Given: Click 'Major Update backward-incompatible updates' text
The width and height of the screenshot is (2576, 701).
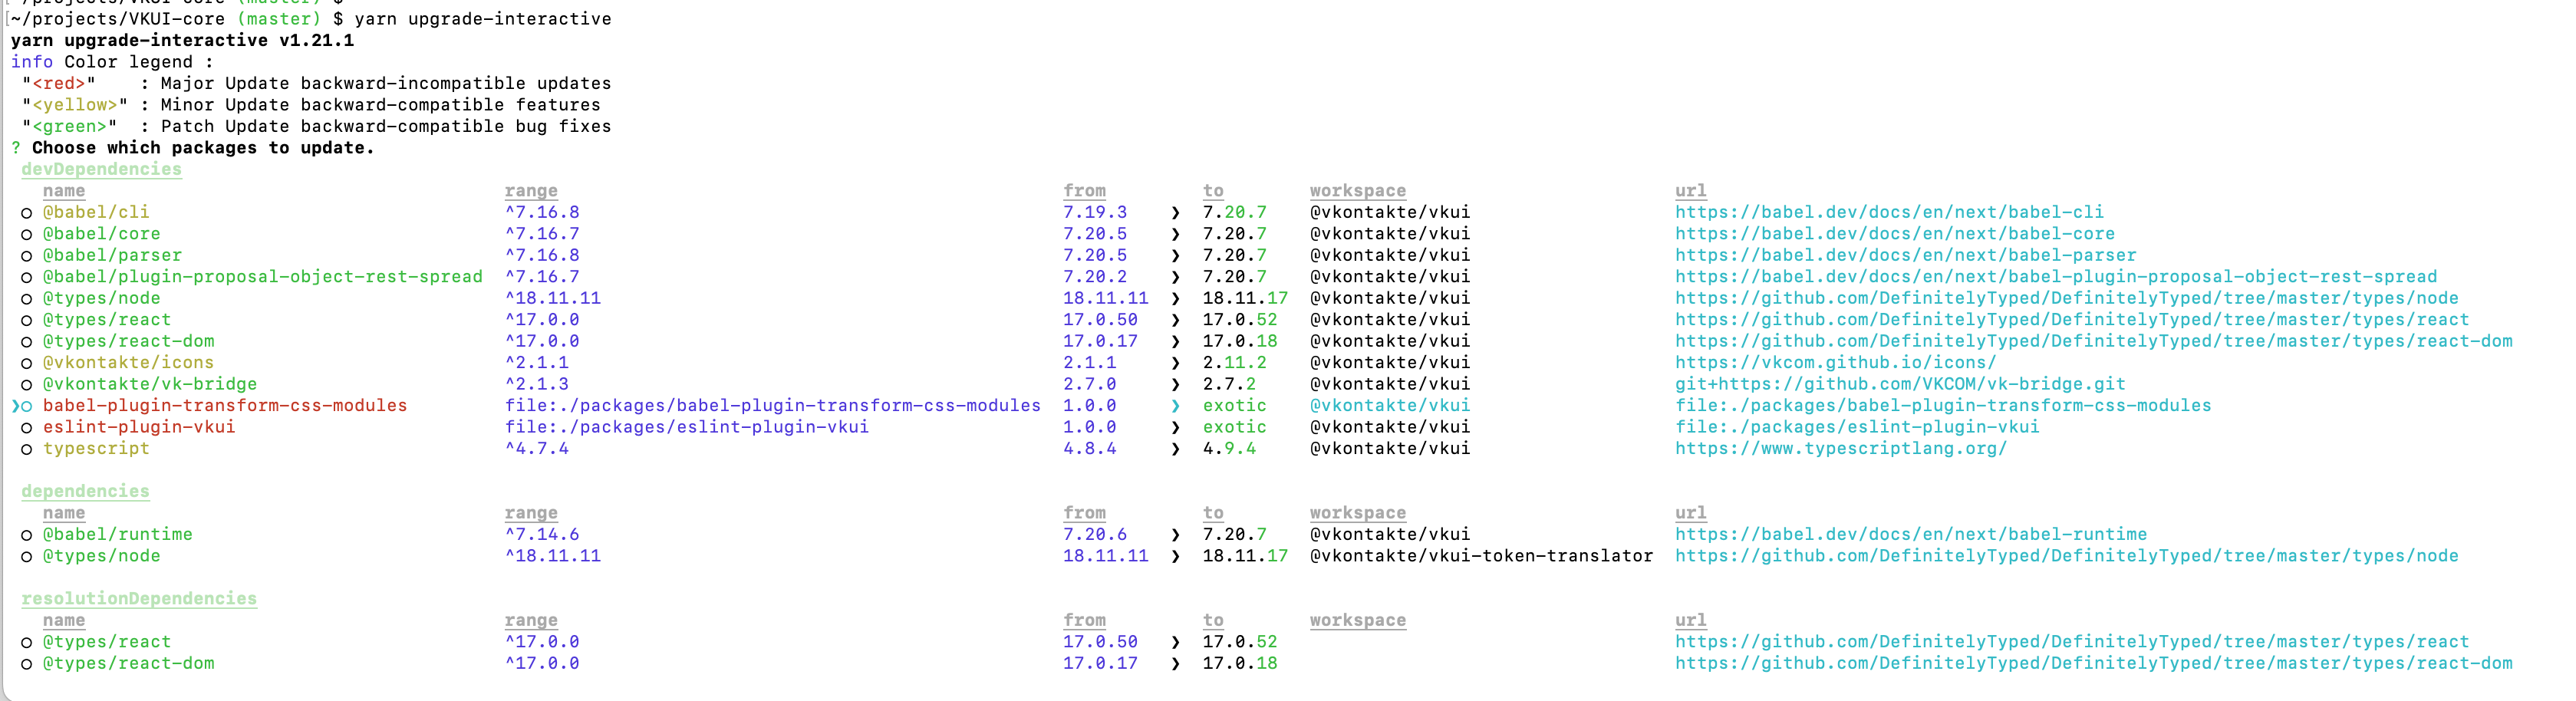Looking at the screenshot, I should (x=386, y=83).
